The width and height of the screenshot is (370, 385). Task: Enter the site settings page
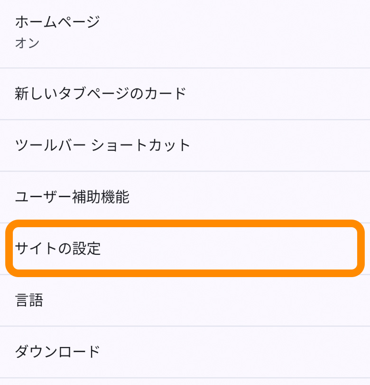[x=185, y=248]
